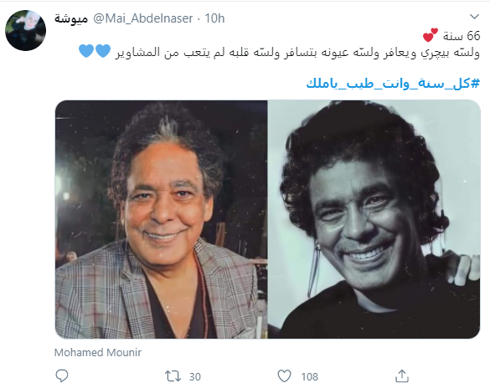The image size is (490, 388).
Task: Click the like count 108
Action: 310,377
